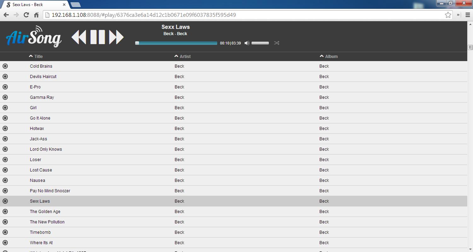Click the play icon for The Golden Age
Screen dimensions: 473x252
(x=5, y=212)
